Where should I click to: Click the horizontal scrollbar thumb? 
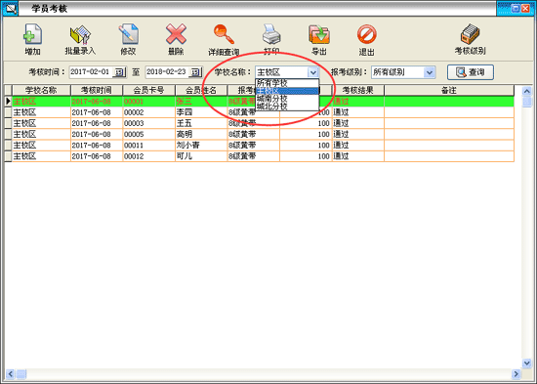coord(21,373)
